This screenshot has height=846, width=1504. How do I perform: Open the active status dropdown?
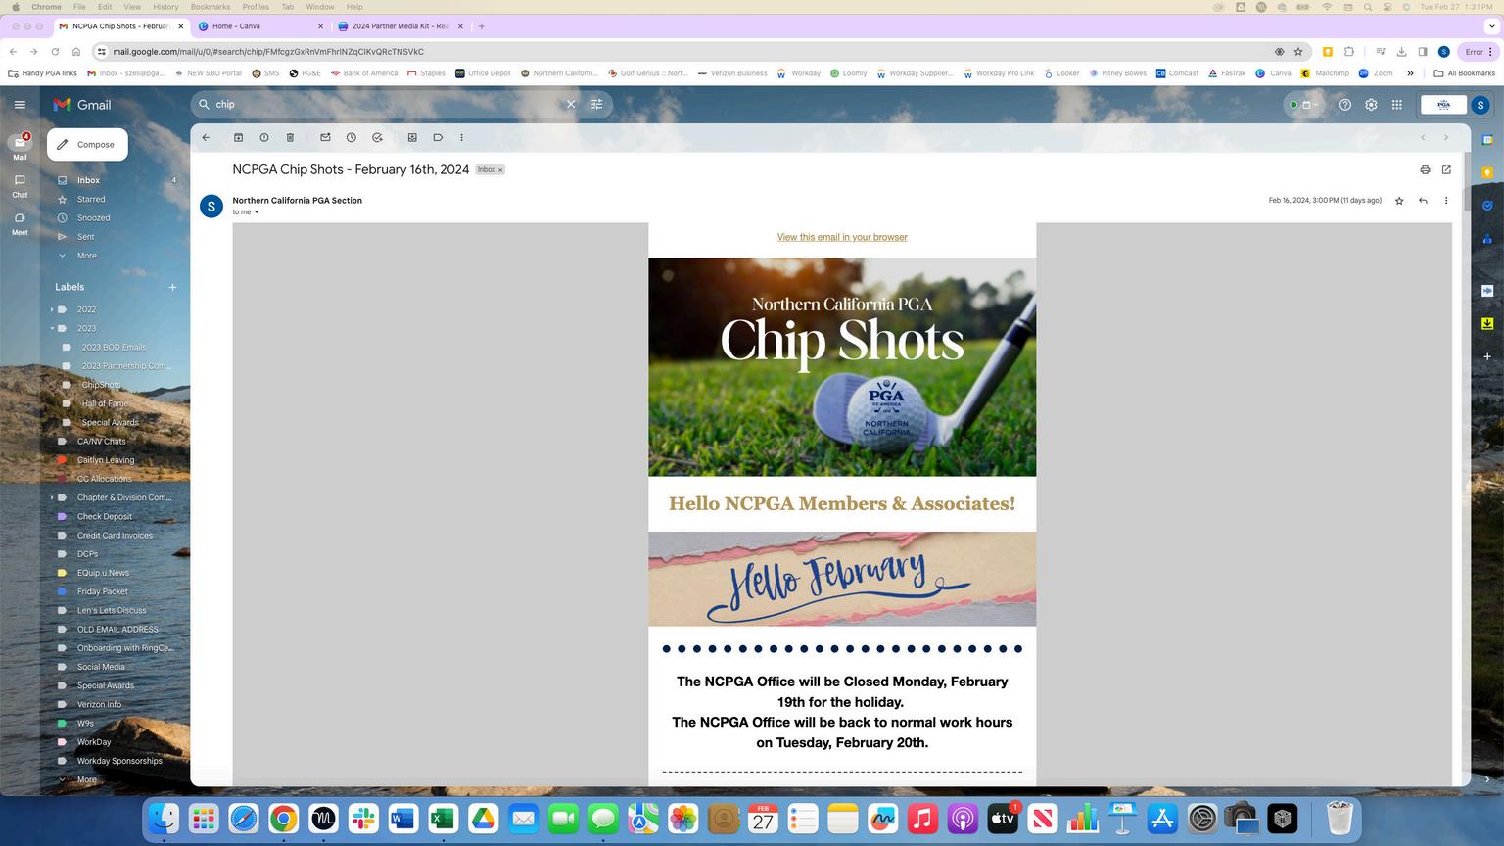point(1304,105)
